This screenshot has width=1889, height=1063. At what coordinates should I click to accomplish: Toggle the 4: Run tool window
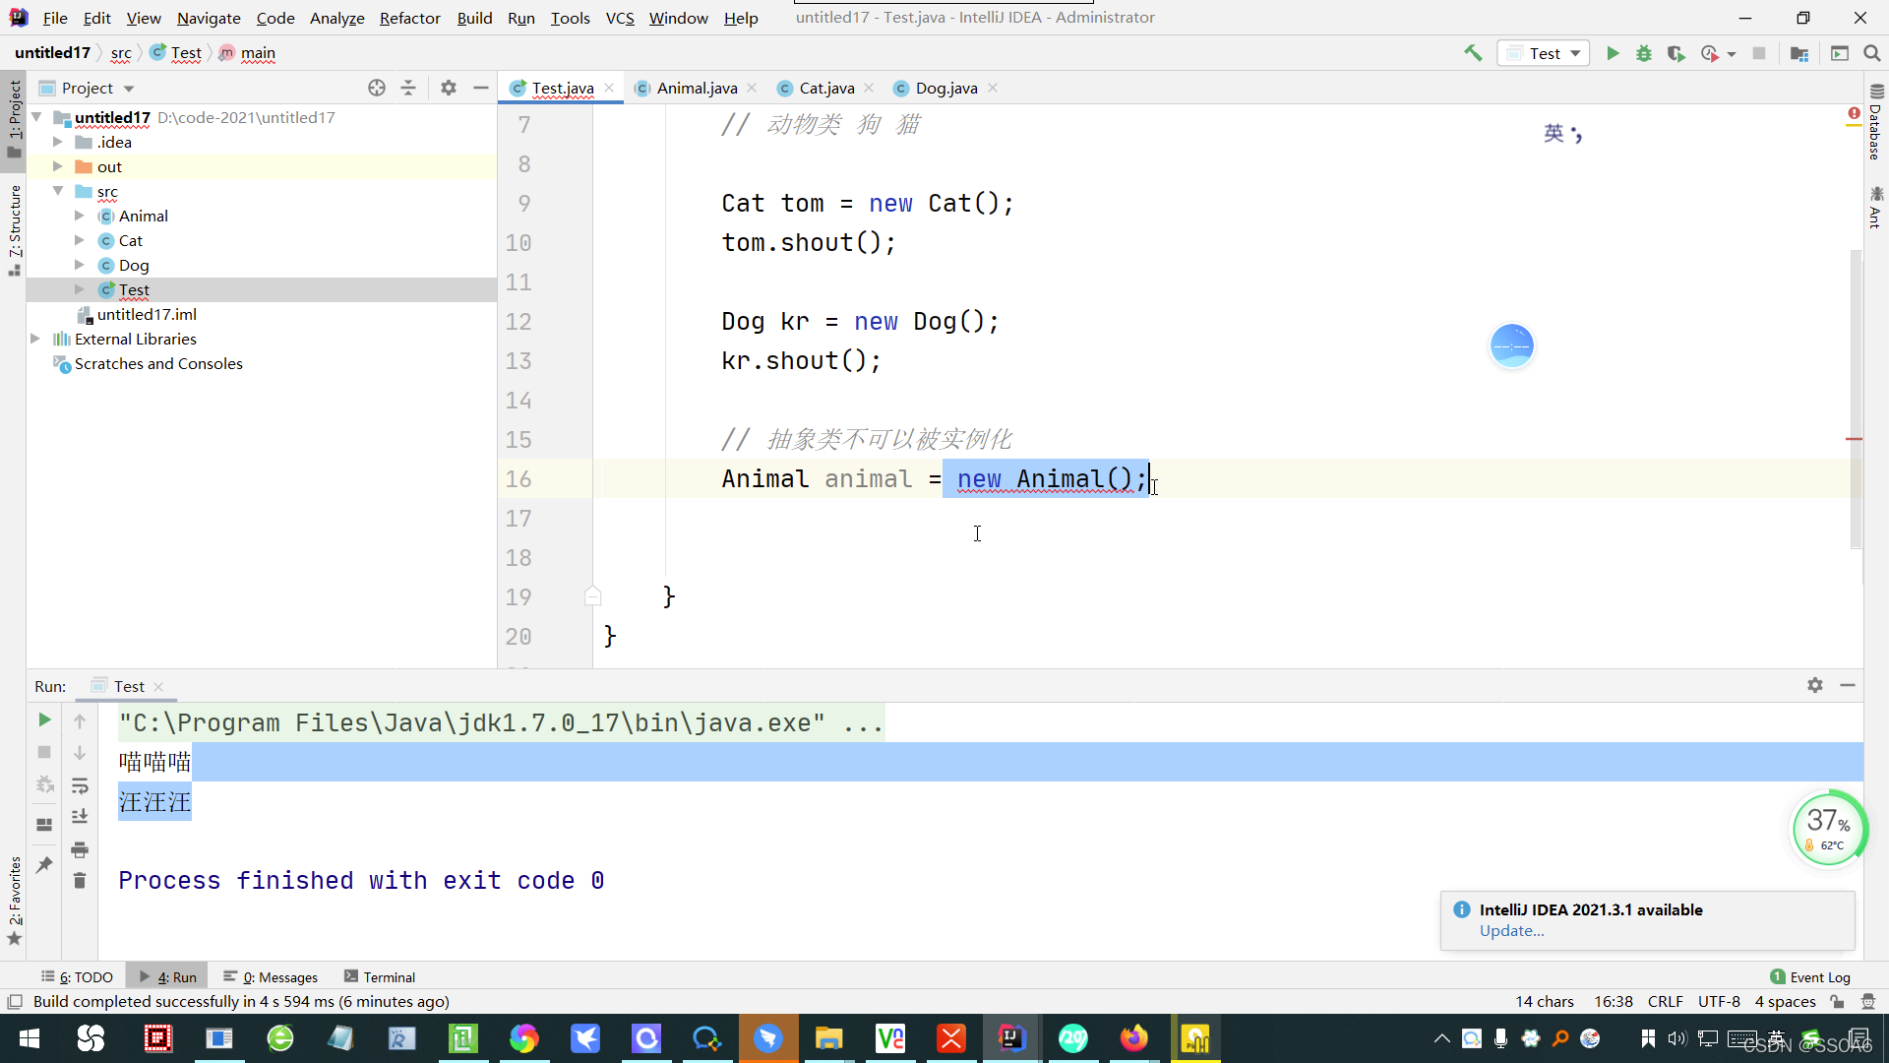(x=167, y=977)
